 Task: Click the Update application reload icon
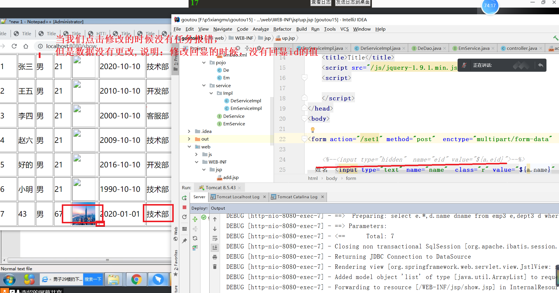(x=184, y=217)
